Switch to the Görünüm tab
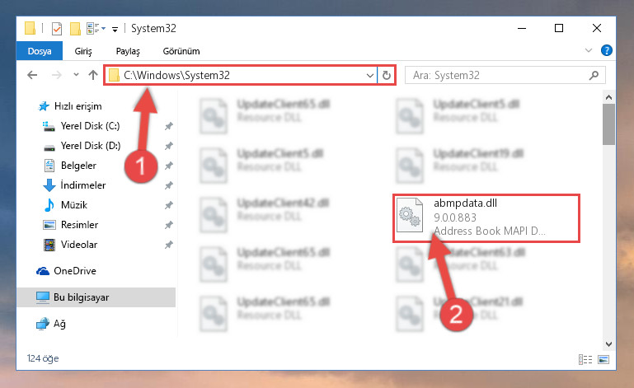The height and width of the screenshot is (388, 634). coord(181,51)
